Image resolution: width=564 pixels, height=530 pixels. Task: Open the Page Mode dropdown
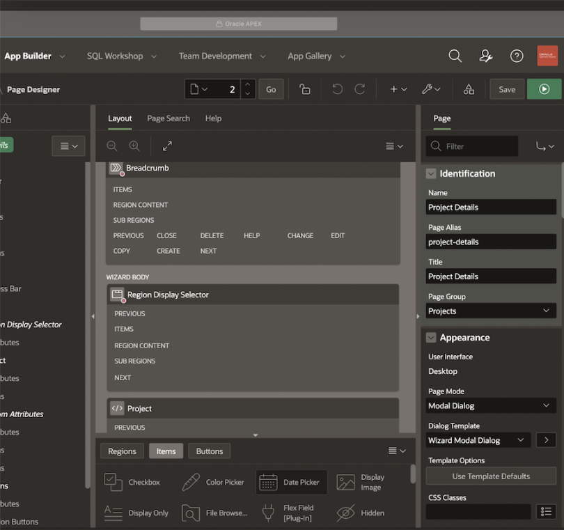tap(491, 405)
